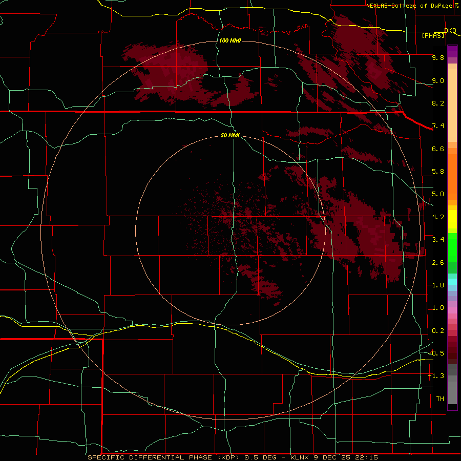
Task: Click the 2.6 legend value
Action: (x=438, y=262)
